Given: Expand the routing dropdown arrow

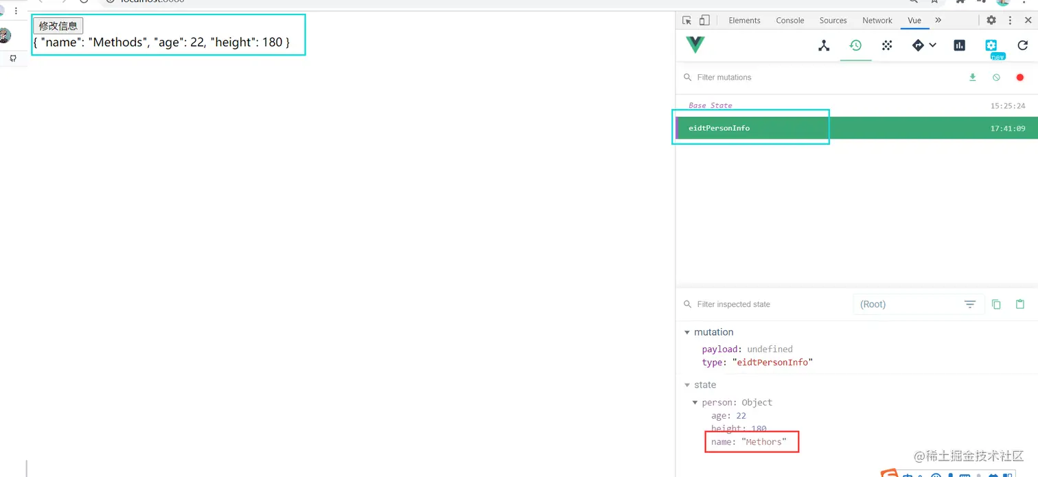Looking at the screenshot, I should click(932, 45).
